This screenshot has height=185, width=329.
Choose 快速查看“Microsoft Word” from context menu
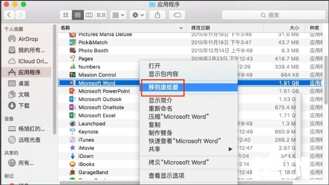click(189, 141)
